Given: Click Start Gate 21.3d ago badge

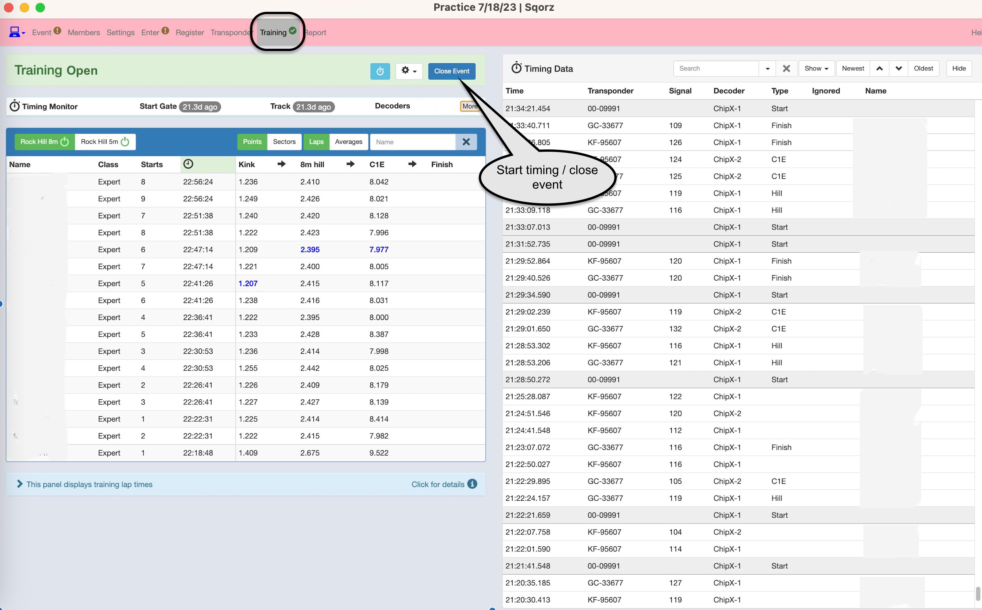Looking at the screenshot, I should coord(200,107).
